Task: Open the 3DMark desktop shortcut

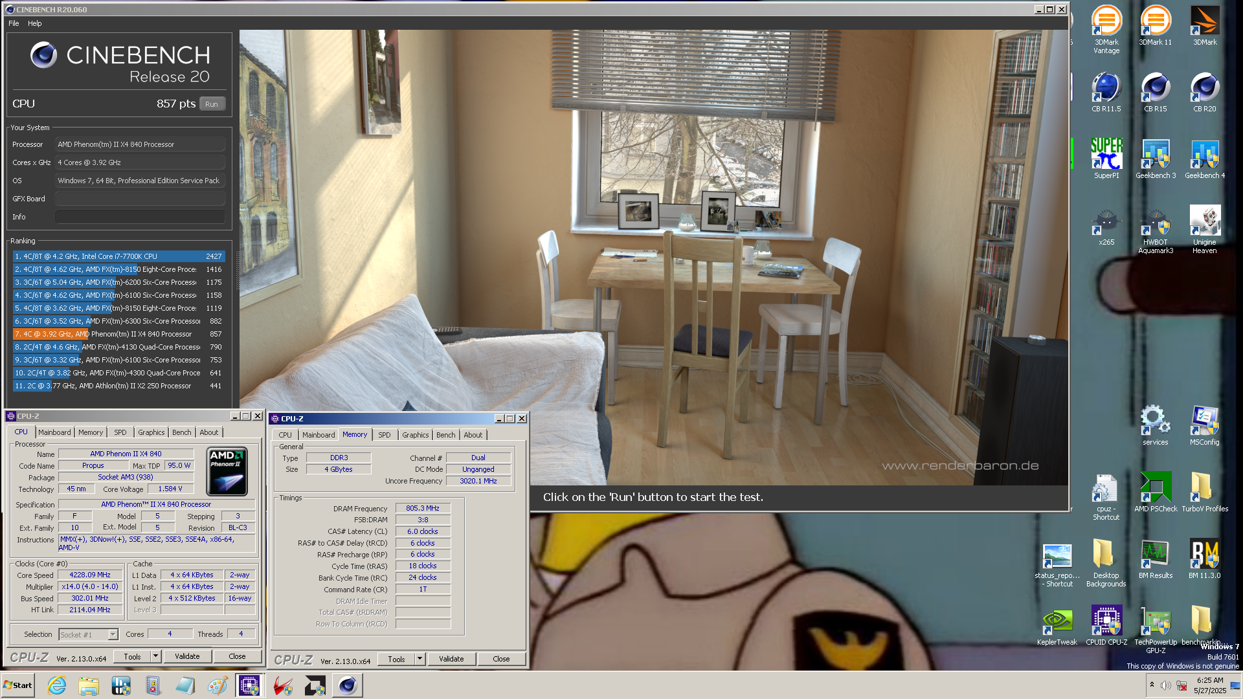Action: point(1205,26)
